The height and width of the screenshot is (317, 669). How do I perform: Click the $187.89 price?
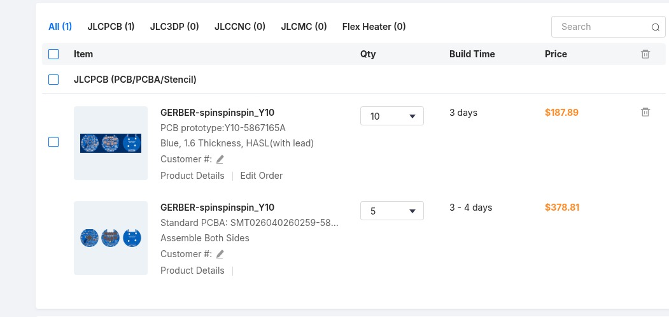click(x=561, y=113)
